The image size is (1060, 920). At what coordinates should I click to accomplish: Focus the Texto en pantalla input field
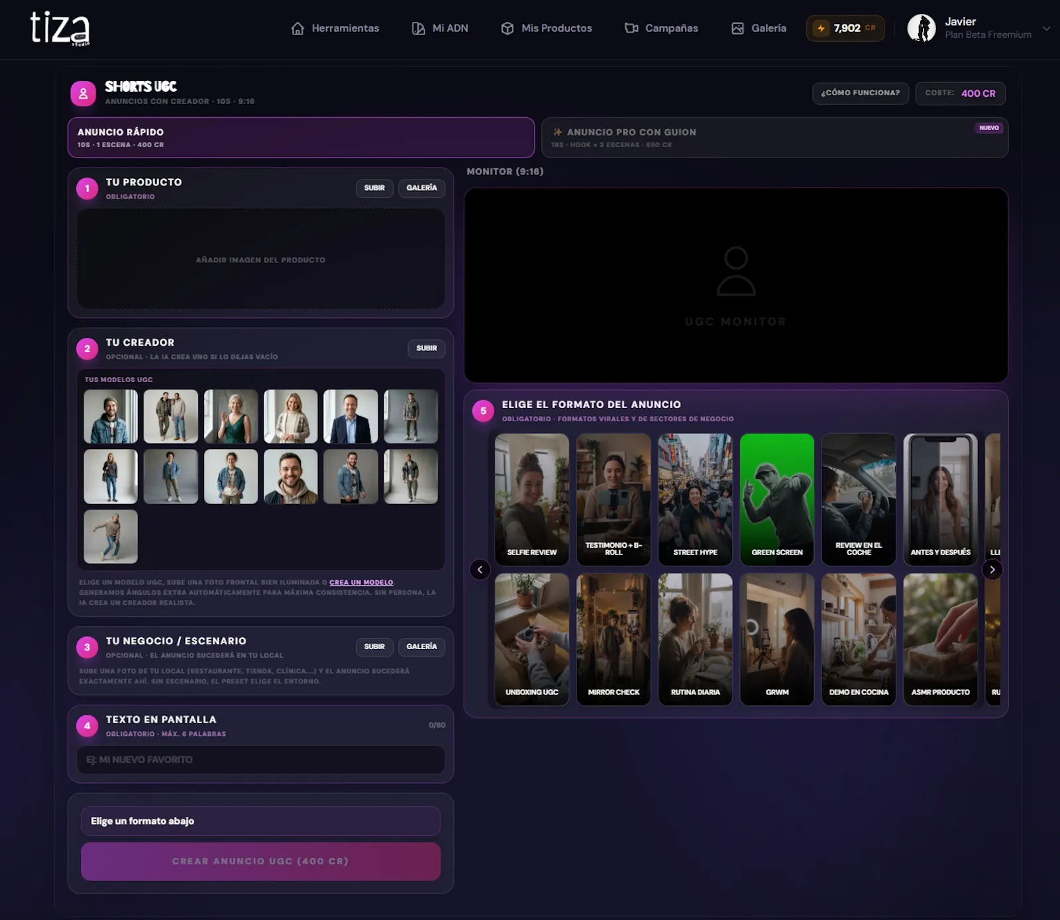pyautogui.click(x=261, y=760)
